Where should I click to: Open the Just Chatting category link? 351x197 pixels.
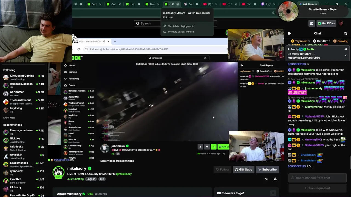(75, 179)
